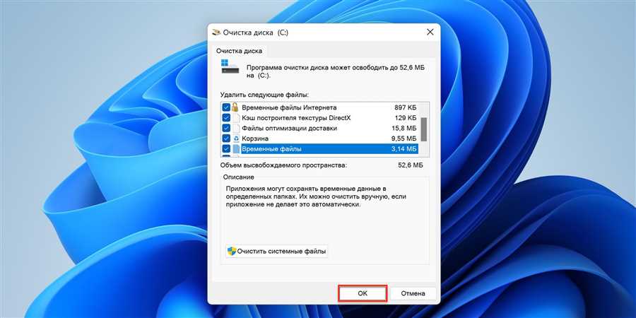
Task: Click the shield icon on Очистить системные файлы
Action: [x=232, y=251]
